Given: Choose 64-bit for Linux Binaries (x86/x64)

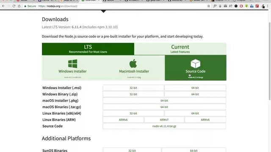Looking at the screenshot, I should (x=195, y=114).
